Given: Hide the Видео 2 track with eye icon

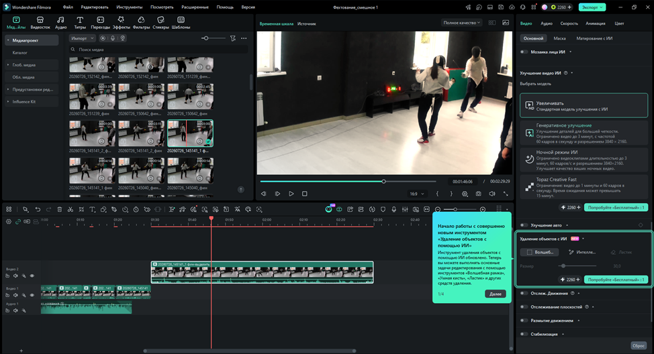Looking at the screenshot, I should [x=32, y=276].
